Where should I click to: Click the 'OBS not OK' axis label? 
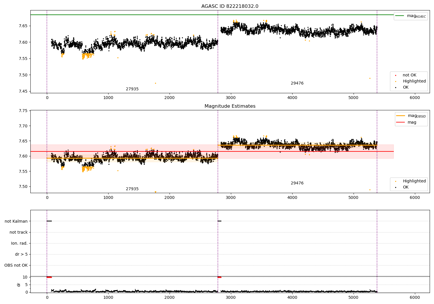coord(16,265)
